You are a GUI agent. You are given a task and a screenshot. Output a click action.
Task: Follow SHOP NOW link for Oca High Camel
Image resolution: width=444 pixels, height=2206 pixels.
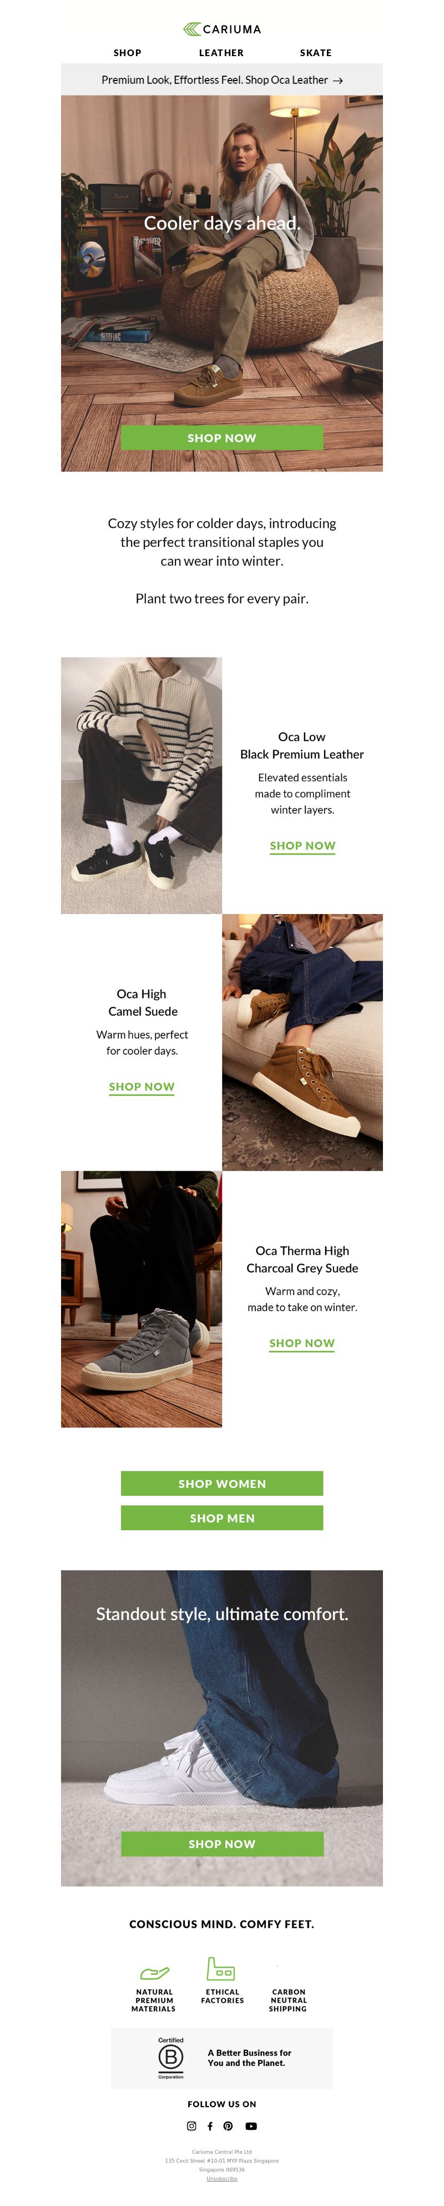tap(141, 1087)
